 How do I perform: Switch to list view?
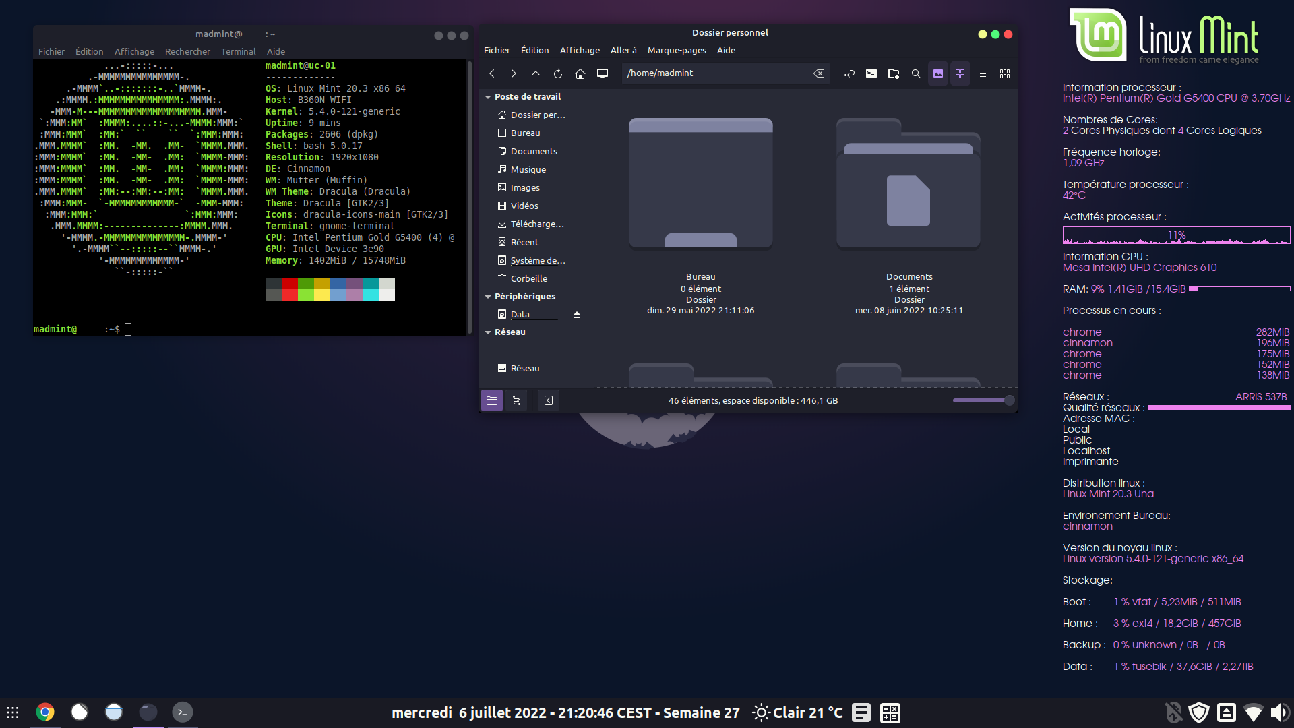(983, 73)
